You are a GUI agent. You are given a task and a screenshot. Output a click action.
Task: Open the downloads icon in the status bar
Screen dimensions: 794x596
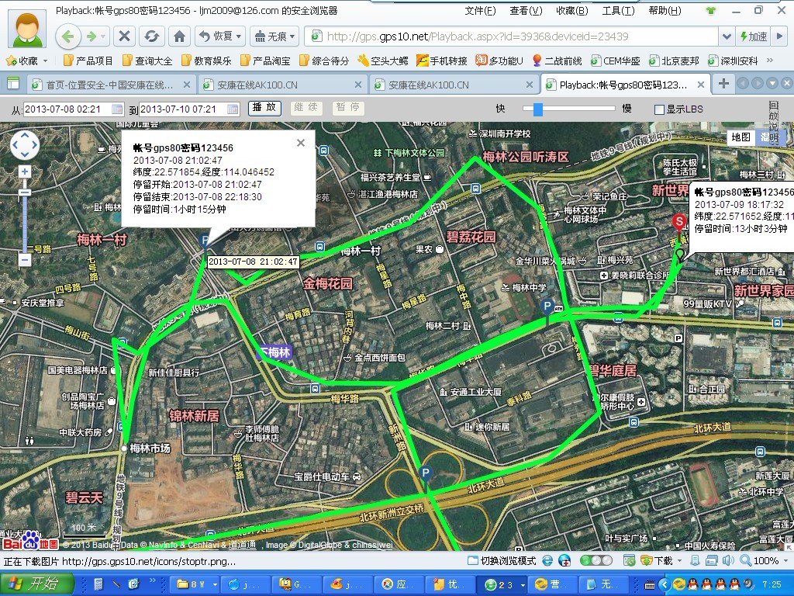click(646, 560)
